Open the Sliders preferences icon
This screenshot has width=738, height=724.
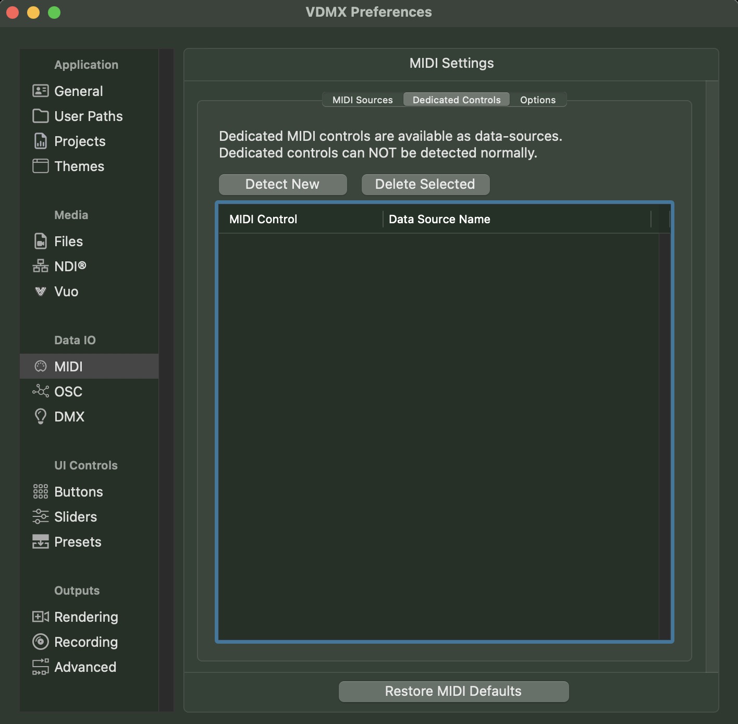tap(40, 516)
